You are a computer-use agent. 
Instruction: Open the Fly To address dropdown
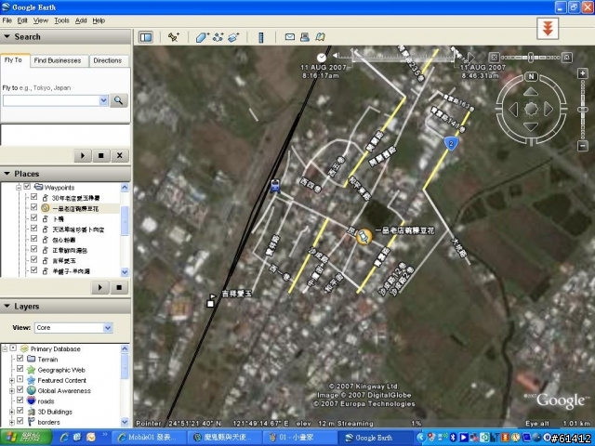point(103,100)
